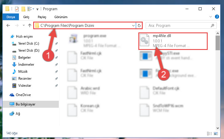The height and width of the screenshot is (139, 224).
Task: Click the vertical scrollbar thumb
Action: click(218, 43)
